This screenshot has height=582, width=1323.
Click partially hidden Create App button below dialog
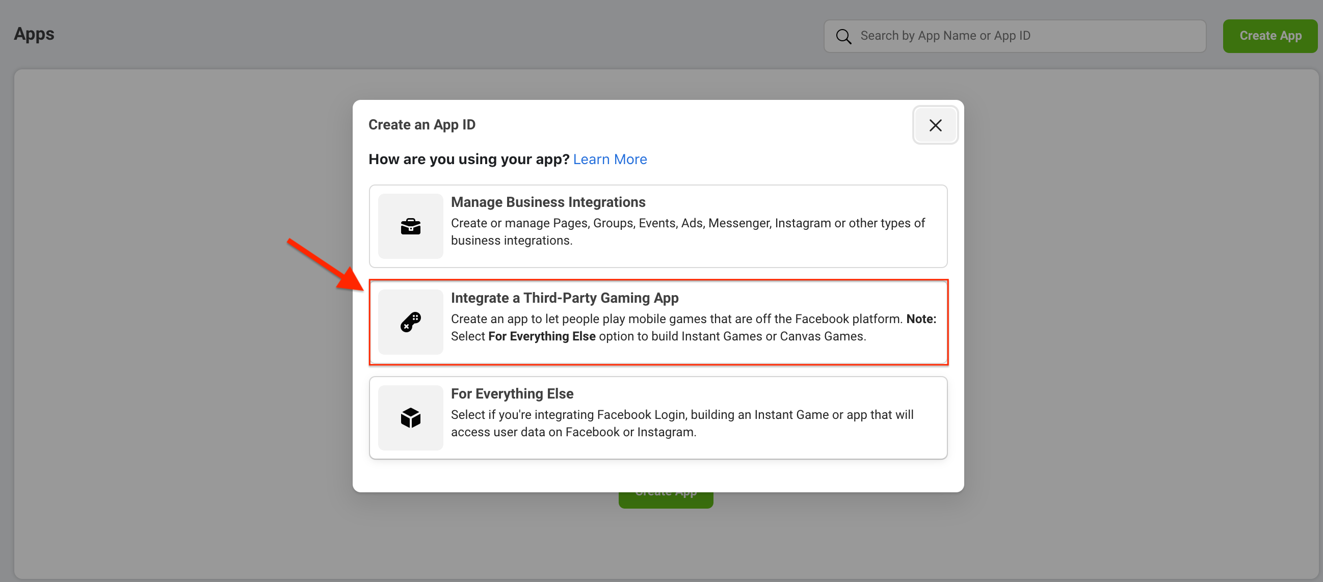click(x=665, y=500)
